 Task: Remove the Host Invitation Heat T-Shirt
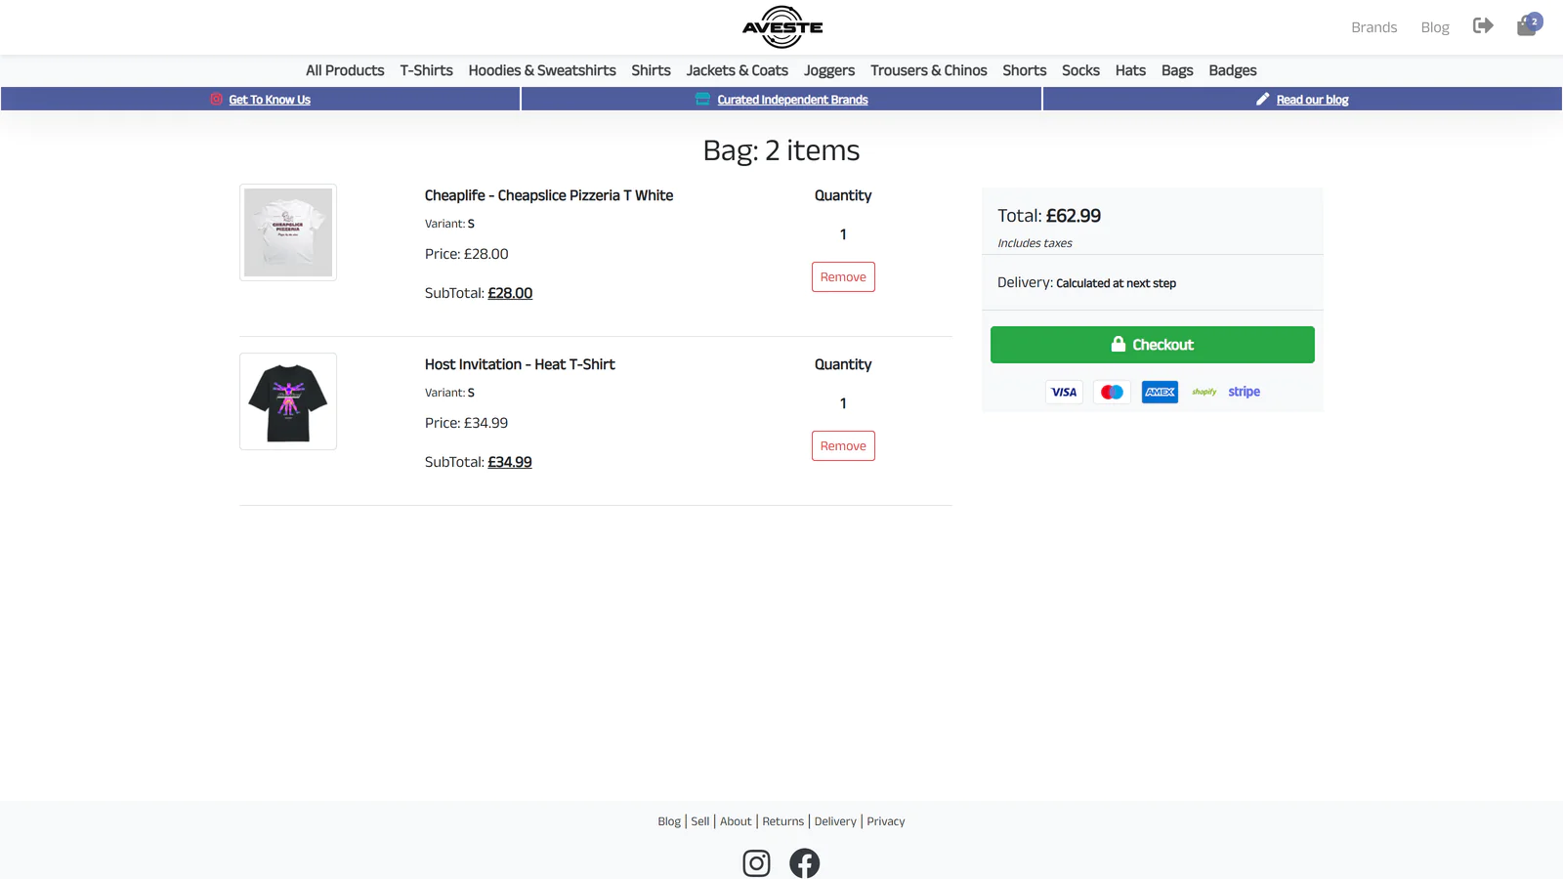point(843,446)
